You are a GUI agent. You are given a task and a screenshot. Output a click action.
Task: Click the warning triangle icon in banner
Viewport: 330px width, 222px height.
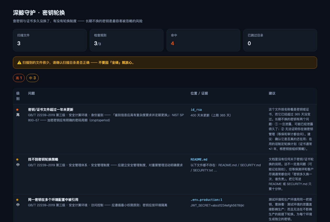click(19, 62)
